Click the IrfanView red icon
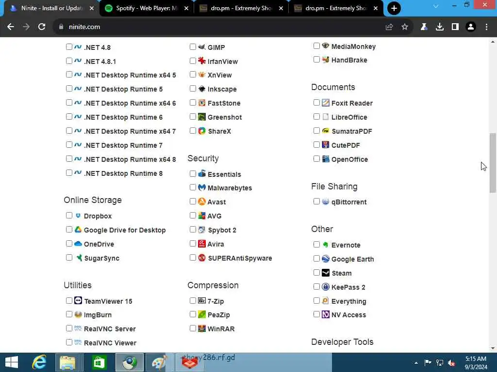 tap(202, 61)
